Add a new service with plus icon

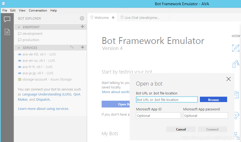[x=83, y=47]
